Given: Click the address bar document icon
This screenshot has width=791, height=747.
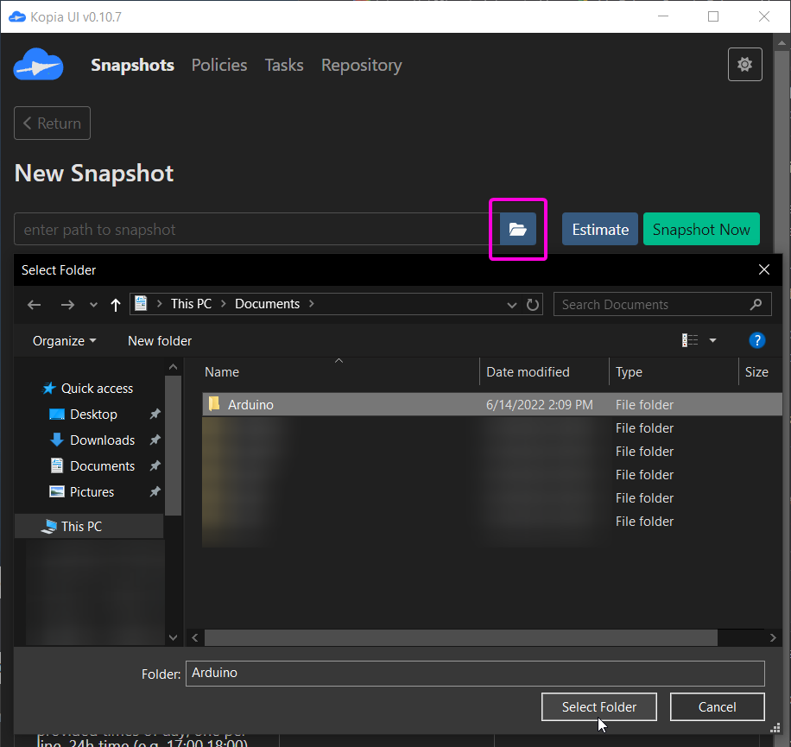Looking at the screenshot, I should click(141, 303).
